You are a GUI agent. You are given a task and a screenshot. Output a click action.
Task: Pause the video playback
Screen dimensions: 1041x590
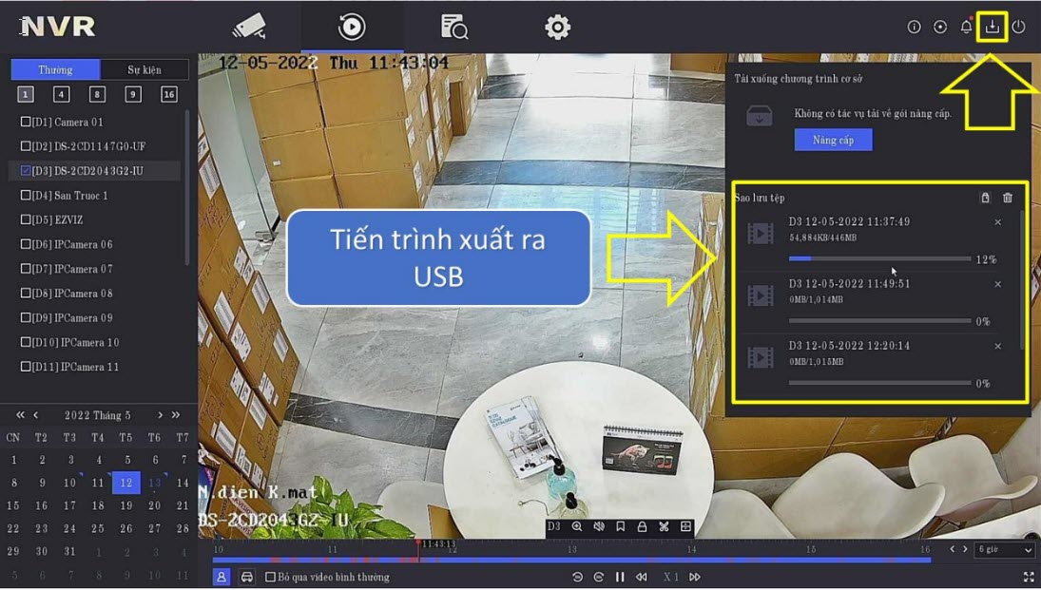620,577
